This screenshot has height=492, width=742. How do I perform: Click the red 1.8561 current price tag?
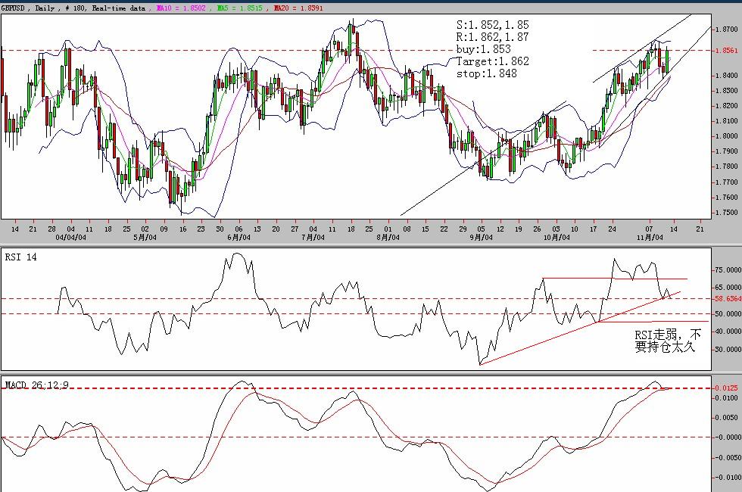[726, 51]
